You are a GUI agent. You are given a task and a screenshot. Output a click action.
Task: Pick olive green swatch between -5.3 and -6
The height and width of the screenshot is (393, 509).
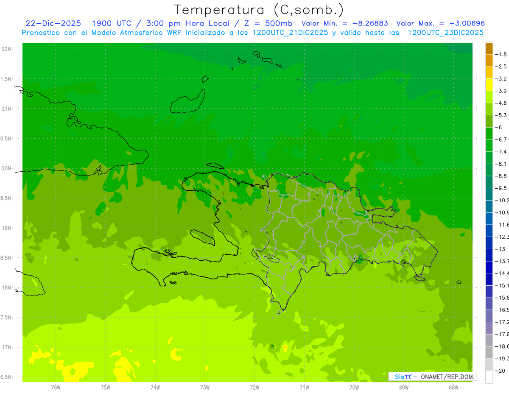point(489,121)
